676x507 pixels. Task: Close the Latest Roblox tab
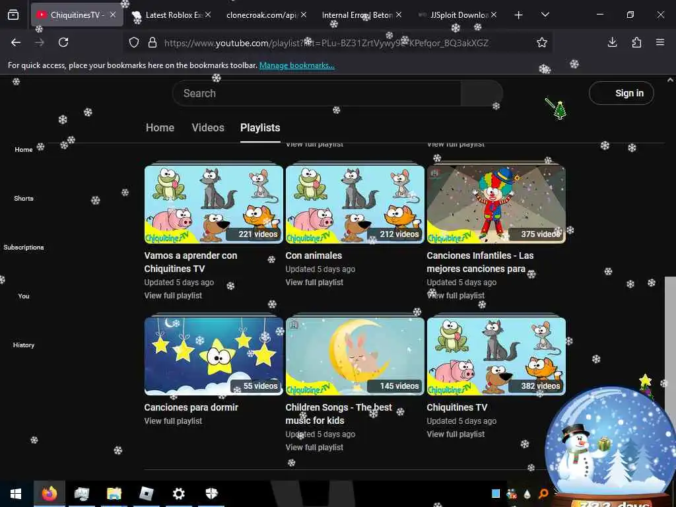tap(208, 15)
